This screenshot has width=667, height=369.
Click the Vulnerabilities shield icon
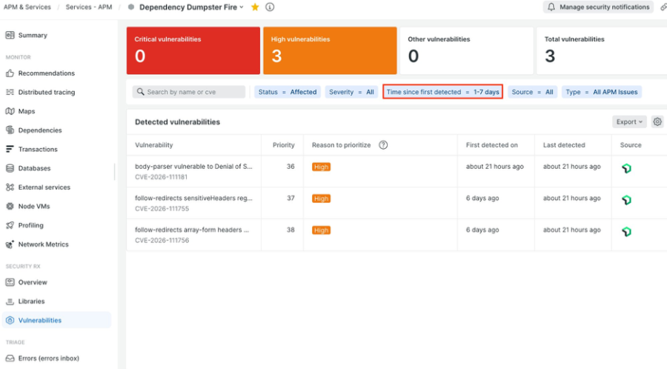point(10,320)
